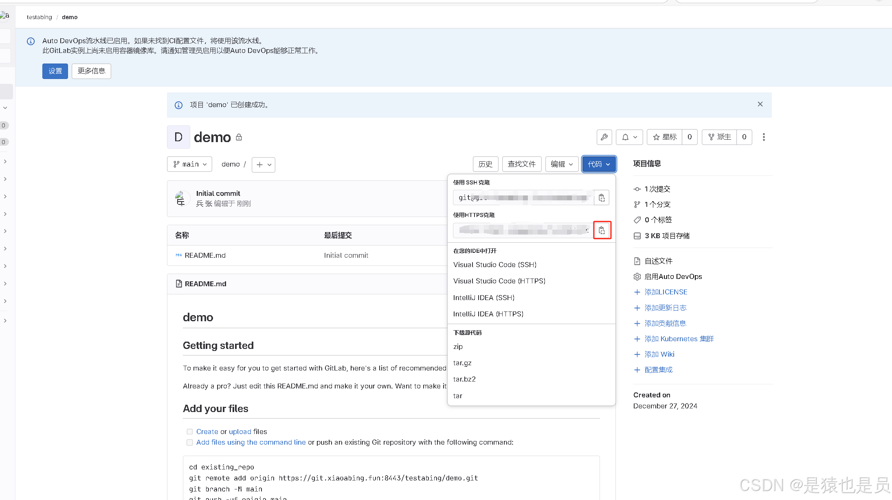Star the demo project
Image resolution: width=892 pixels, height=500 pixels.
[x=665, y=137]
